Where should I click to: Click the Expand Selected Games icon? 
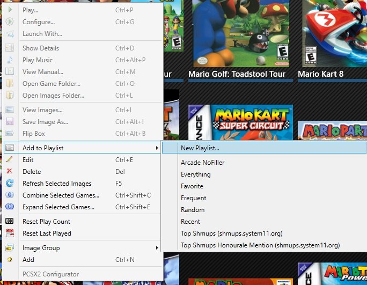point(10,206)
